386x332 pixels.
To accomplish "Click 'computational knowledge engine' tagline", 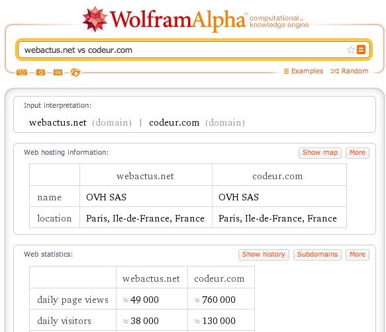I will click(279, 21).
